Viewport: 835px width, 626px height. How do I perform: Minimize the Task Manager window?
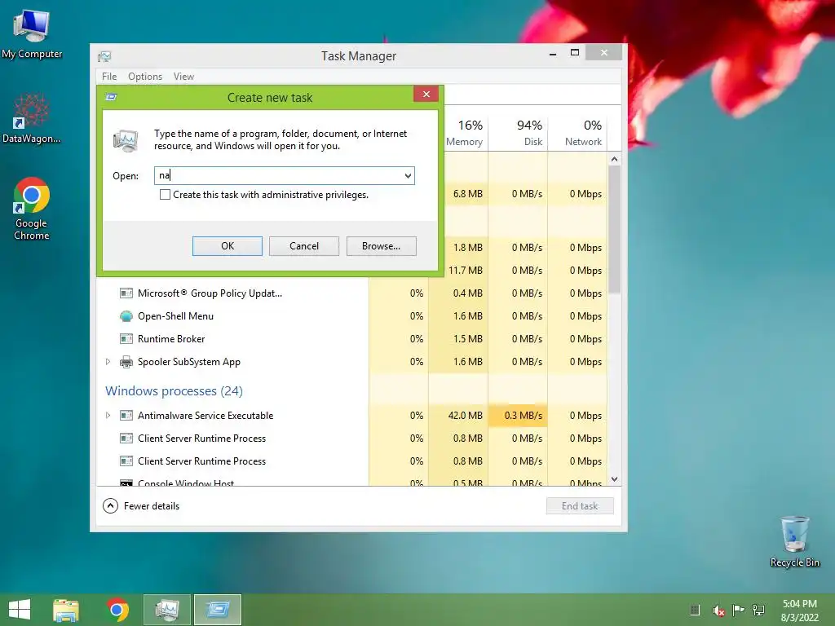(x=553, y=53)
